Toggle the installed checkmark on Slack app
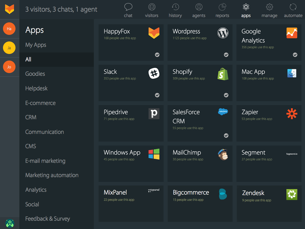This screenshot has height=229, width=305. click(157, 95)
